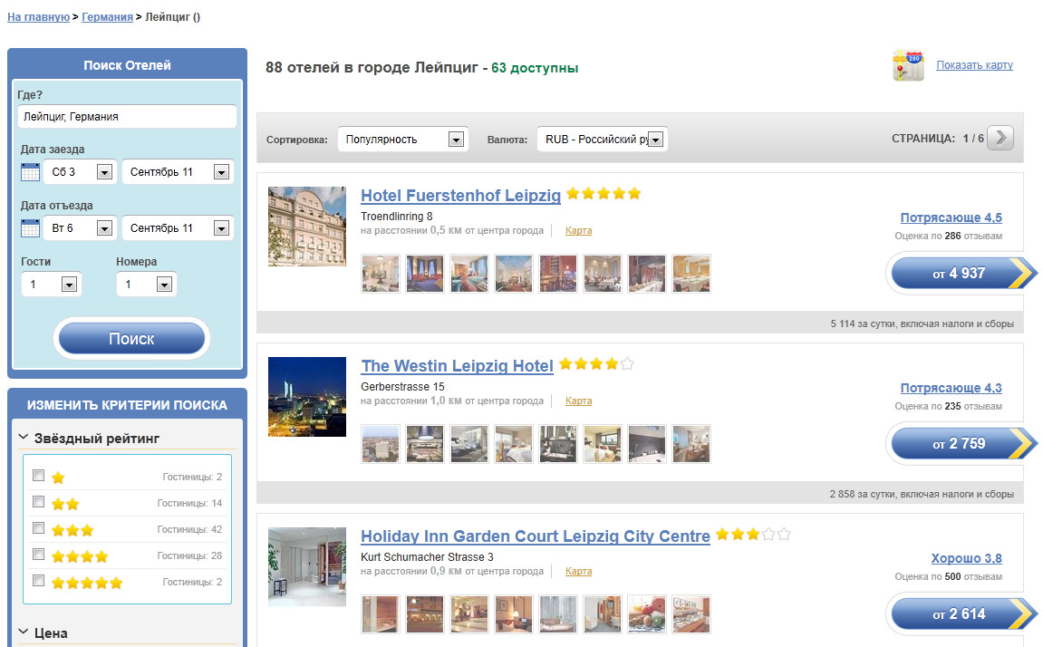This screenshot has width=1043, height=647.
Task: Click Hotel Fuerstenhof Leipzig main photo
Action: [x=307, y=227]
